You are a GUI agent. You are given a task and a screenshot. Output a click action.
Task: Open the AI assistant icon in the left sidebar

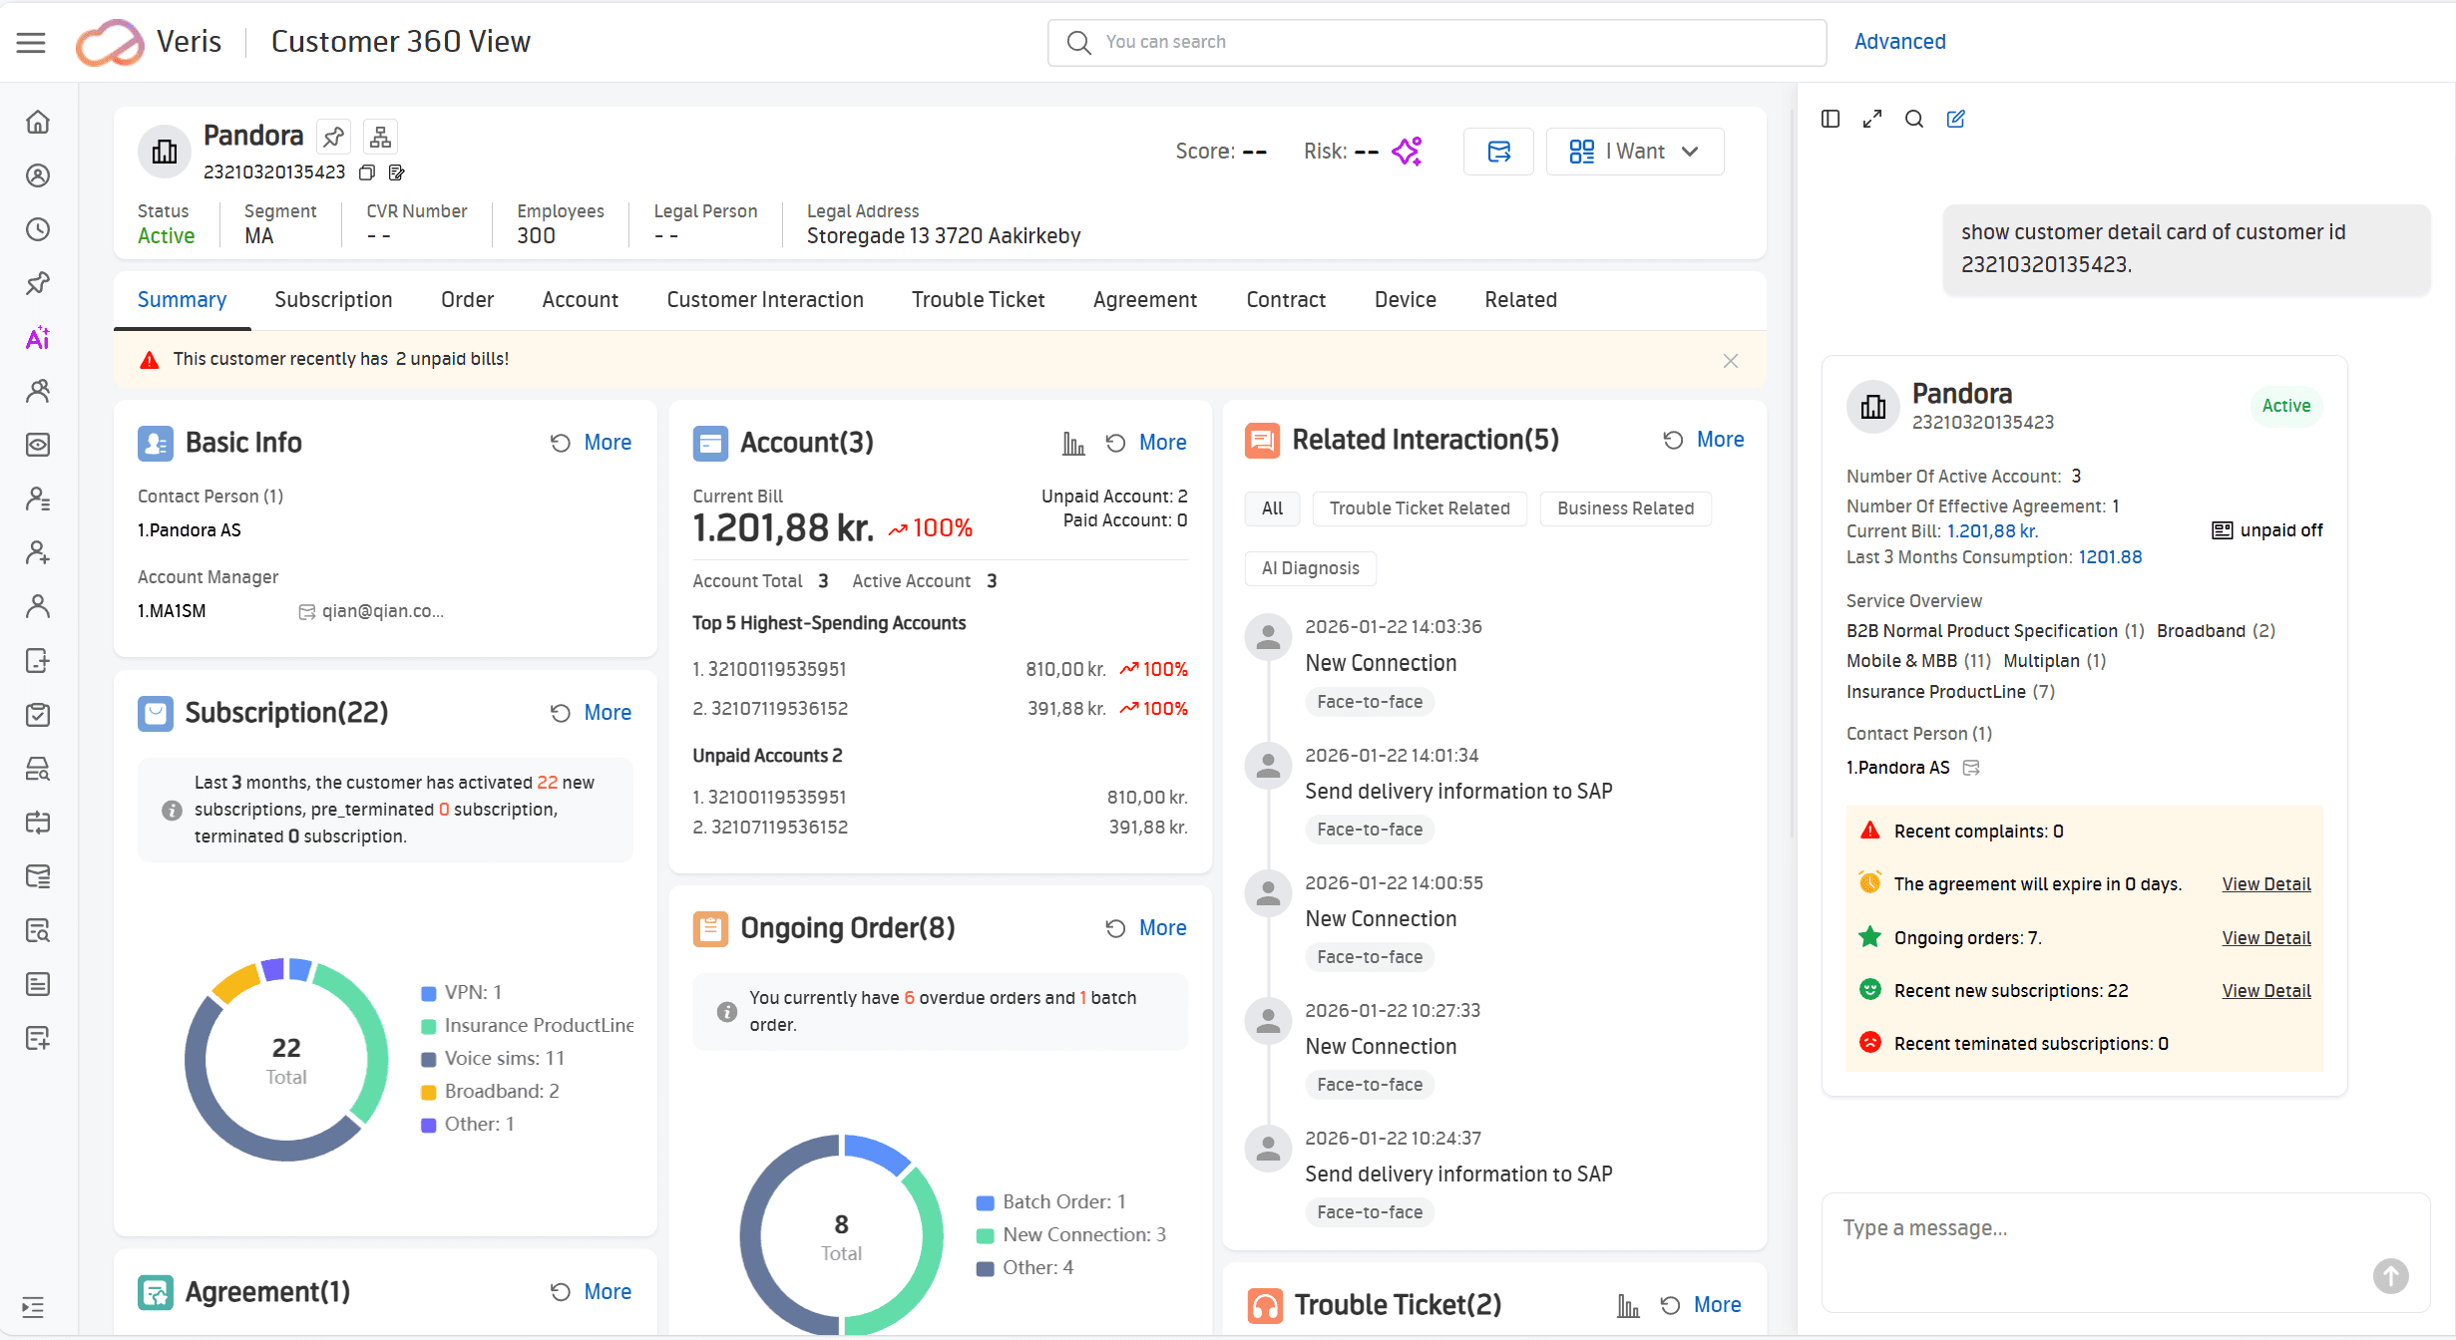click(x=38, y=338)
